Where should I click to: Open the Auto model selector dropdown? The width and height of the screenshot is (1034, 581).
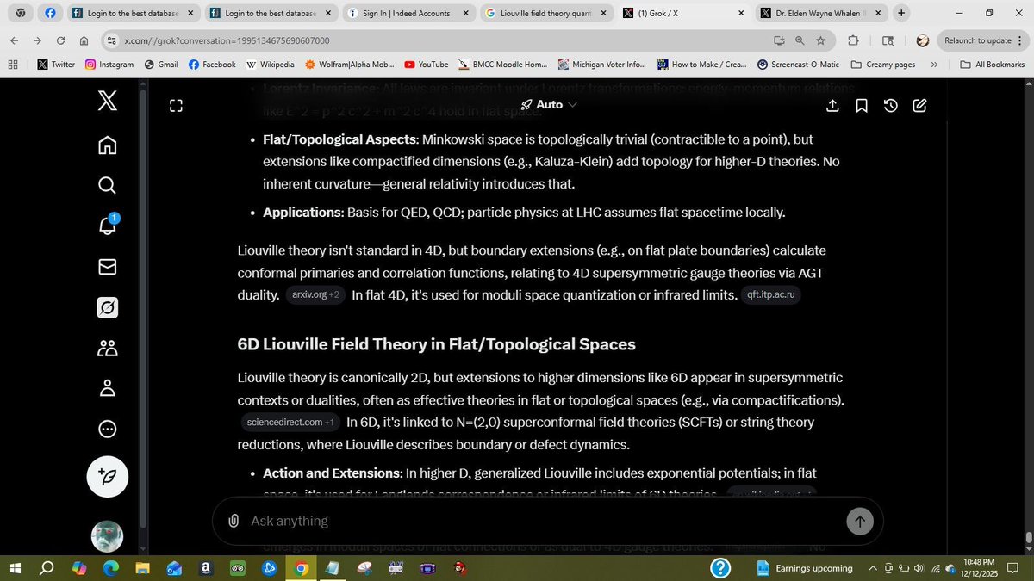[549, 104]
